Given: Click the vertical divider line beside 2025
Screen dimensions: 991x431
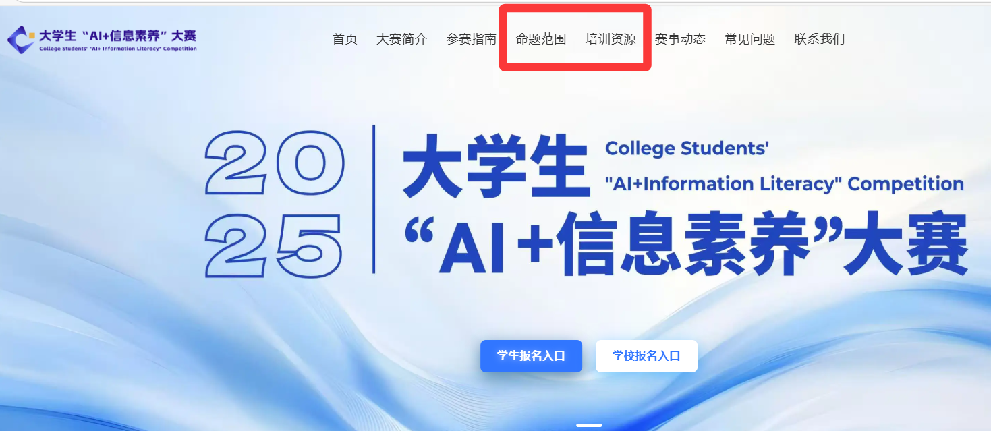Looking at the screenshot, I should coord(374,199).
